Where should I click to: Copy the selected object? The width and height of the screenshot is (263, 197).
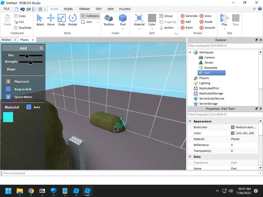pyautogui.click(x=20, y=16)
